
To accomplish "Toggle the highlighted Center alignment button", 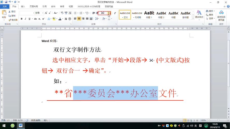I will click(79, 19).
